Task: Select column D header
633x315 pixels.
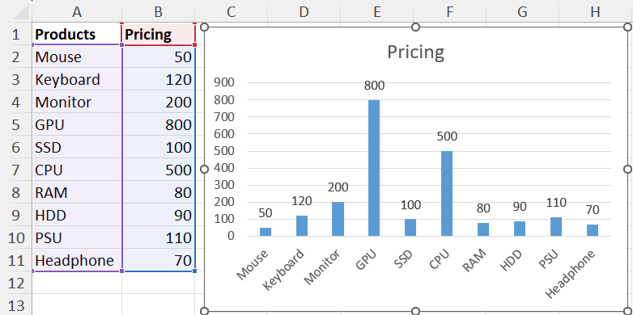Action: (x=304, y=11)
